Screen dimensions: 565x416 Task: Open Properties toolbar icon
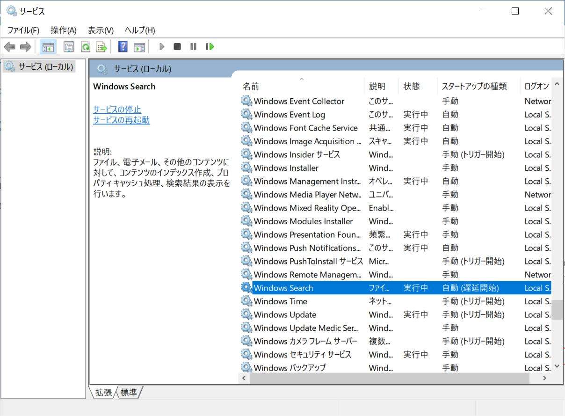[x=69, y=47]
